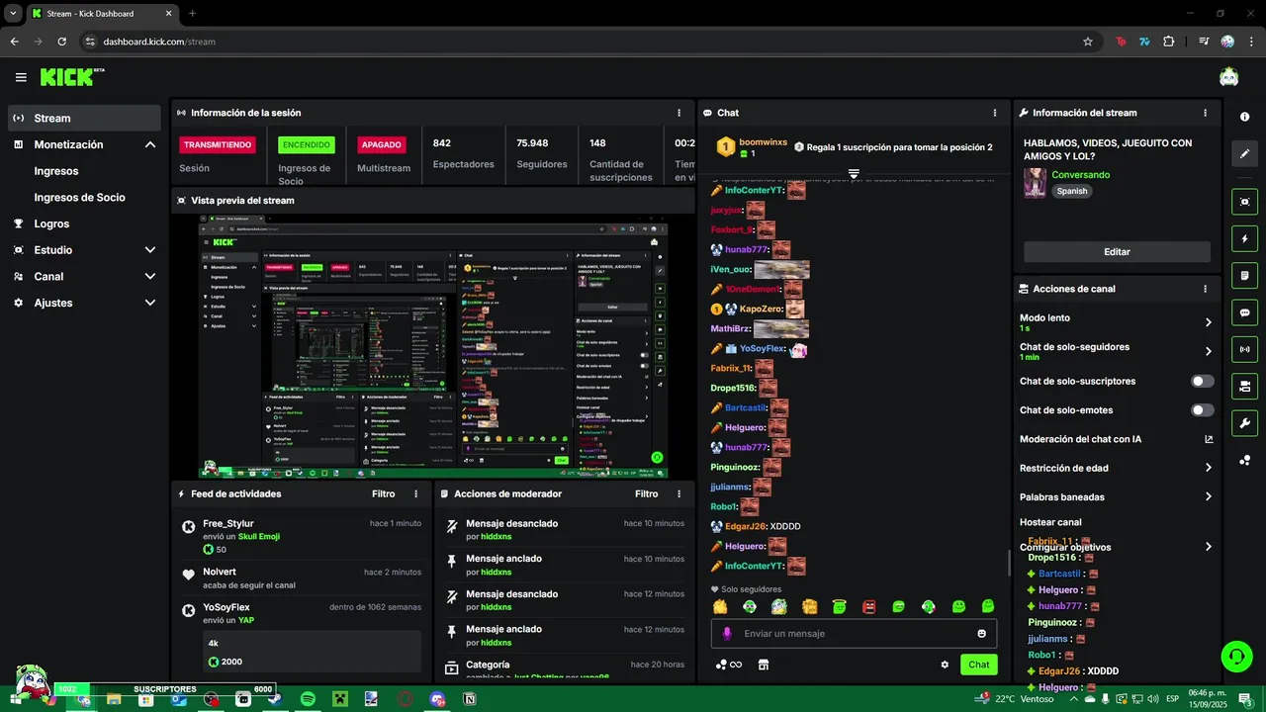Expand the Estudio sidebar section
Image resolution: width=1266 pixels, height=712 pixels.
150,250
